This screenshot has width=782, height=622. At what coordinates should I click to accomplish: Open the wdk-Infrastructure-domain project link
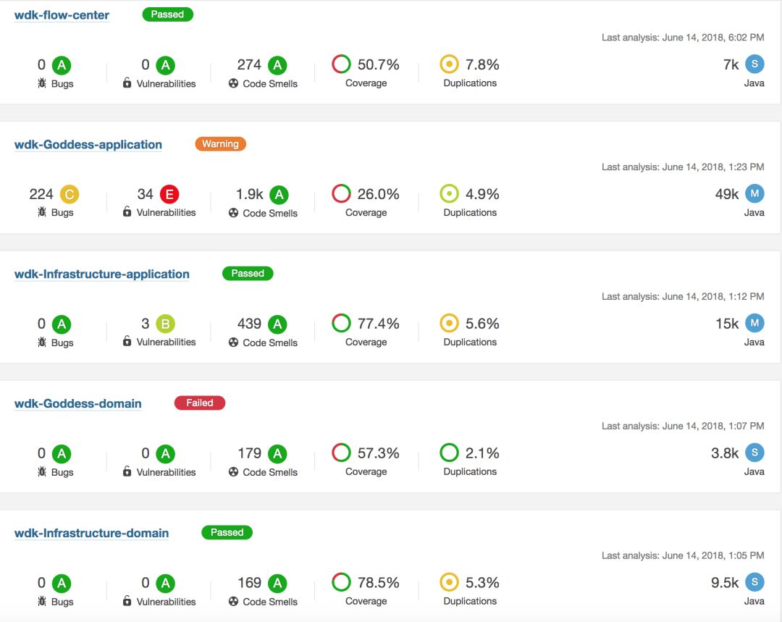pyautogui.click(x=91, y=534)
